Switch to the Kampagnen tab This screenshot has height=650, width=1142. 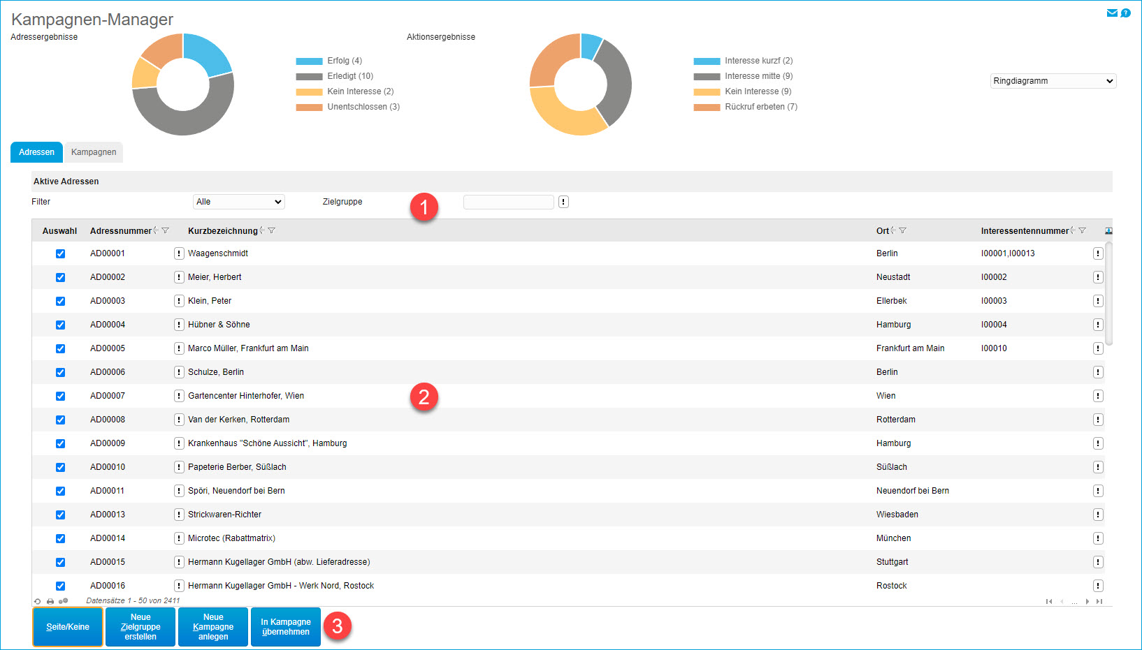pos(94,152)
